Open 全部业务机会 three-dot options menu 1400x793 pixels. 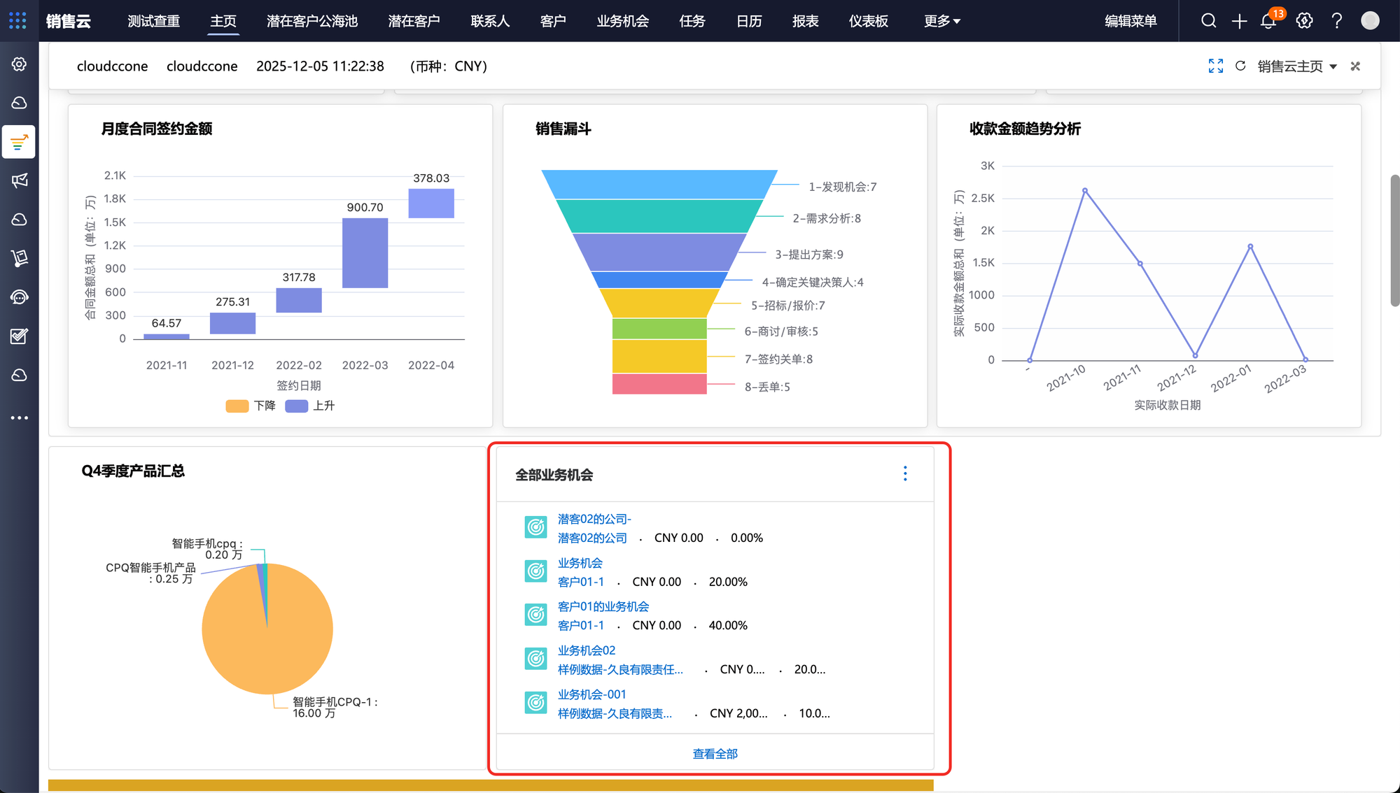pos(905,473)
